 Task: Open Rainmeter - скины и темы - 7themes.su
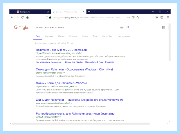pyautogui.click(x=61, y=50)
